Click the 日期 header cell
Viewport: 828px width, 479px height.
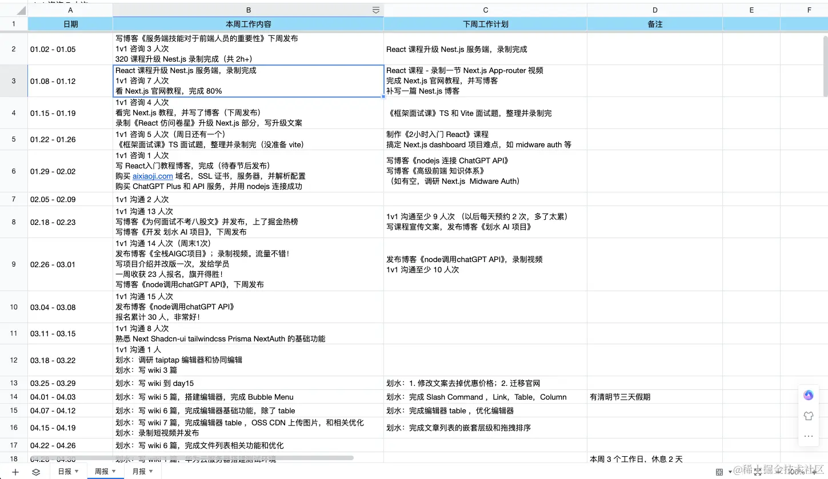tap(70, 24)
